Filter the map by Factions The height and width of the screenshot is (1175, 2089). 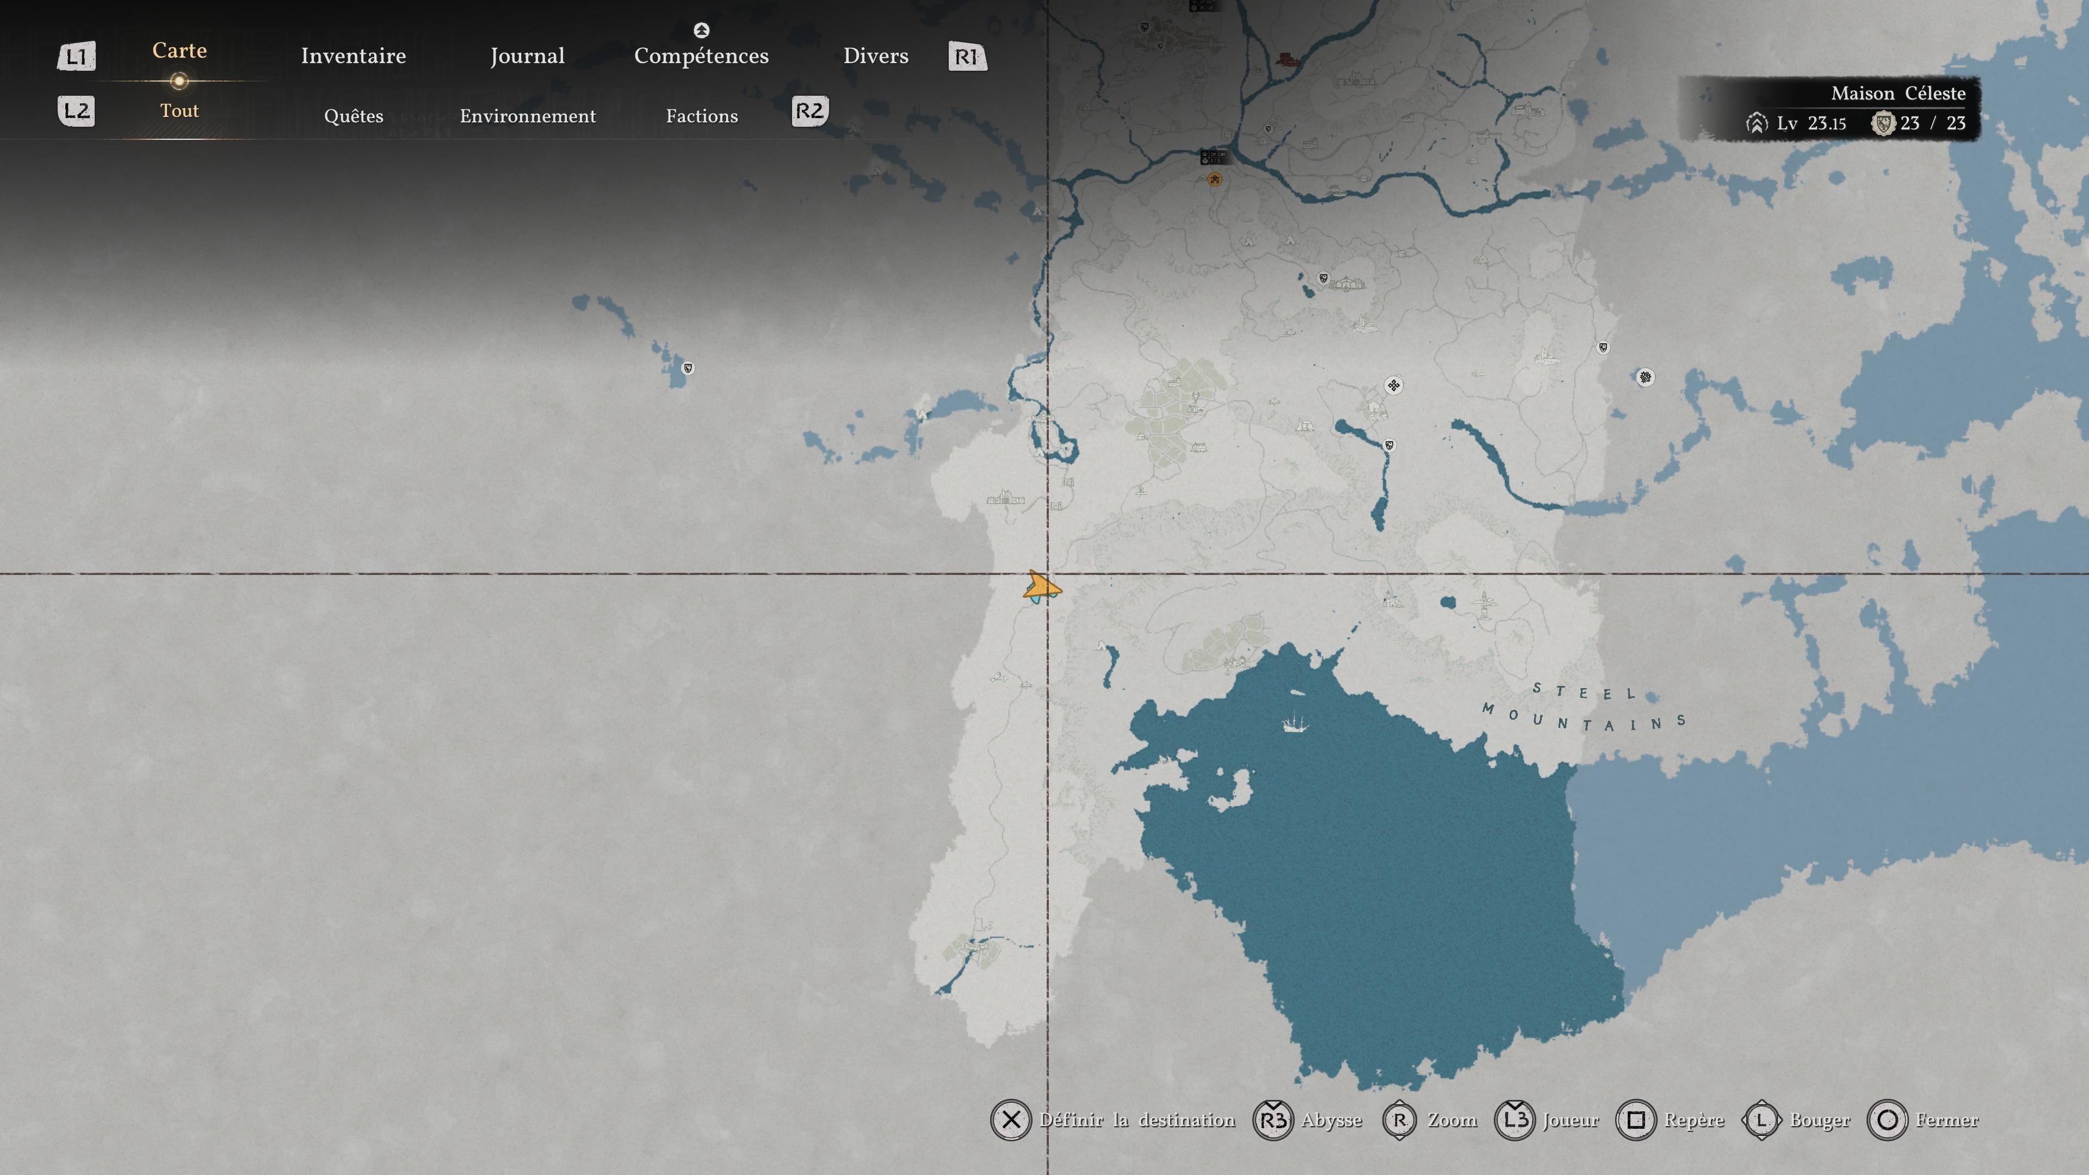(702, 116)
